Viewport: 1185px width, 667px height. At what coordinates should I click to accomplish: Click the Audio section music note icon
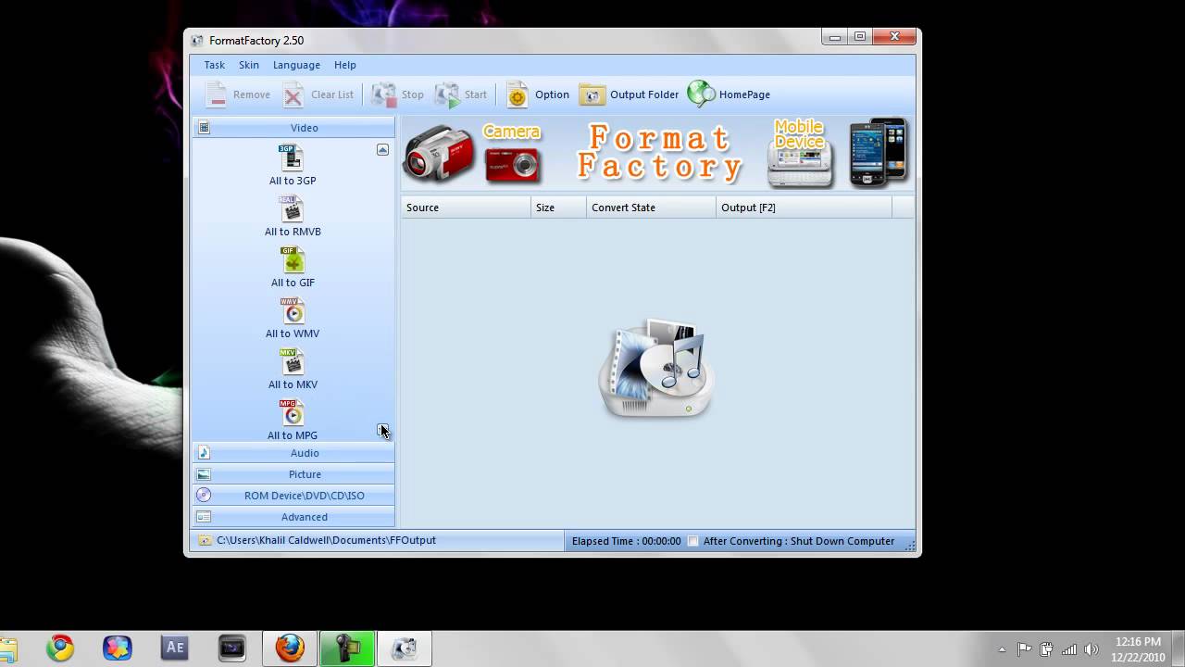(x=205, y=453)
